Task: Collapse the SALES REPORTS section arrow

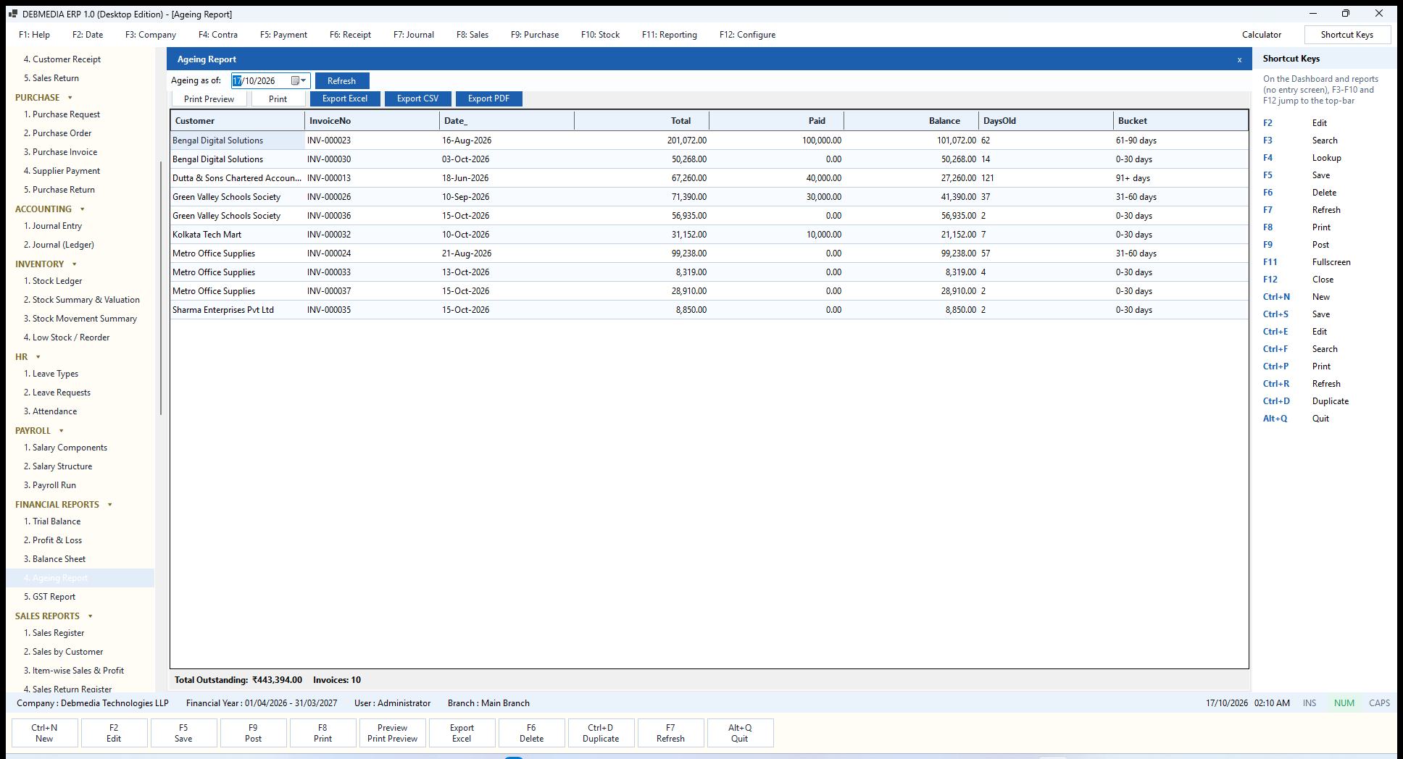Action: 90,616
